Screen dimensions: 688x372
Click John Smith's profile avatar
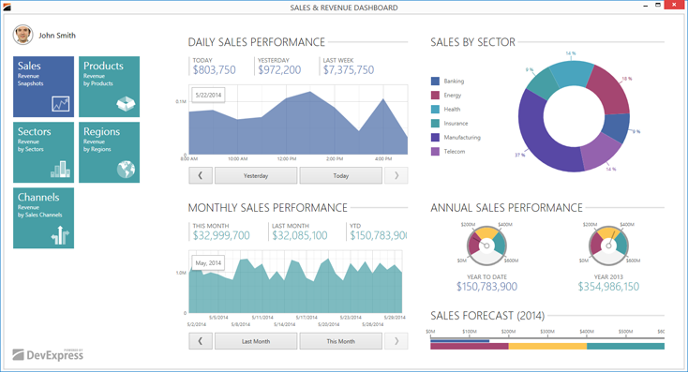pyautogui.click(x=22, y=35)
